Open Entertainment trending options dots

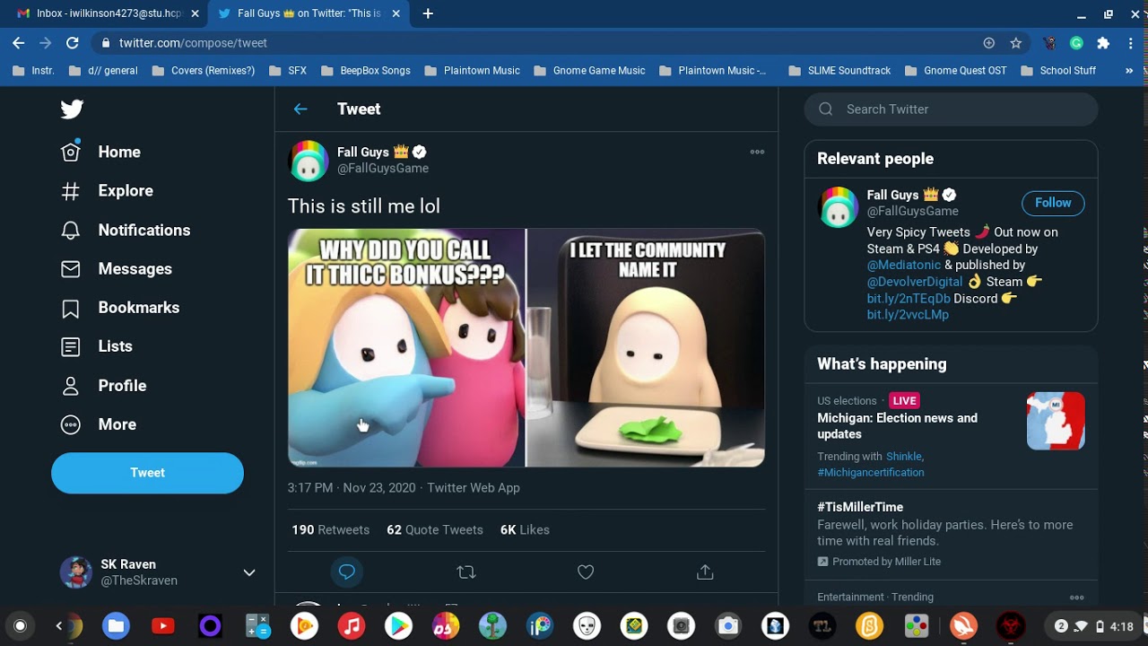pyautogui.click(x=1077, y=598)
